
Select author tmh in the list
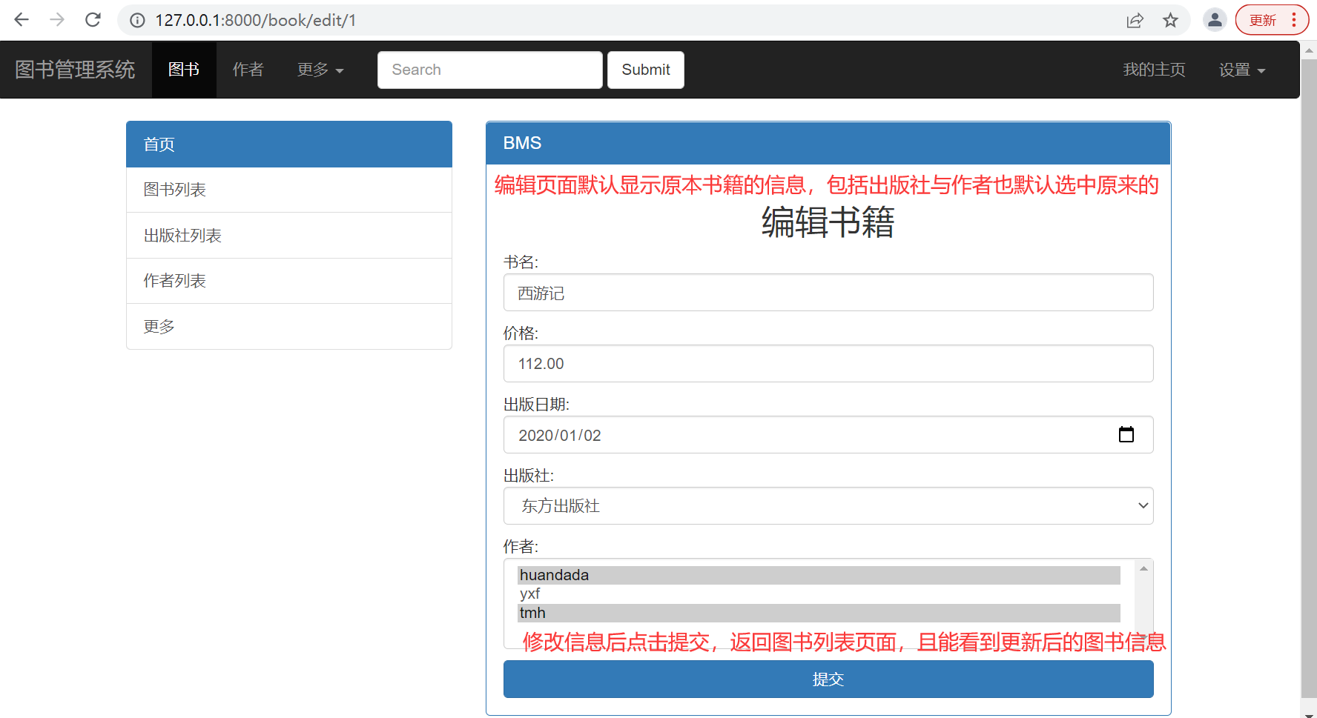(x=819, y=613)
